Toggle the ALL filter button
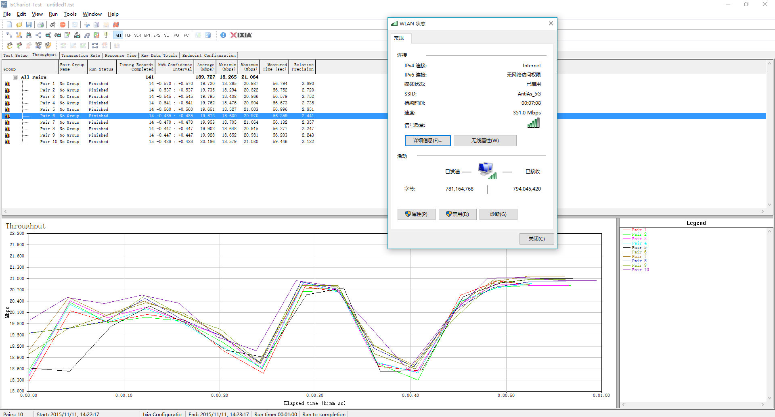The height and width of the screenshot is (417, 775). [x=118, y=35]
